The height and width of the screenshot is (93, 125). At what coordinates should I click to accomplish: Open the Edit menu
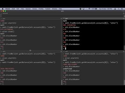18,9
